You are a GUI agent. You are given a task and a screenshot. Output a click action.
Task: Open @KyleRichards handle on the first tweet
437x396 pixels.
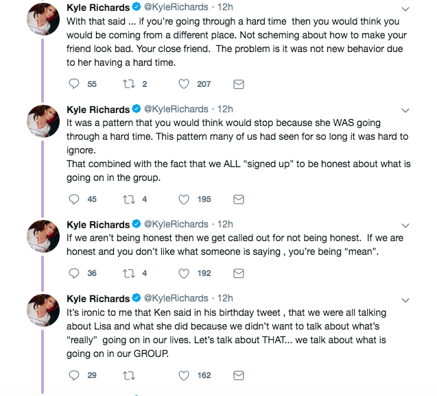(176, 7)
